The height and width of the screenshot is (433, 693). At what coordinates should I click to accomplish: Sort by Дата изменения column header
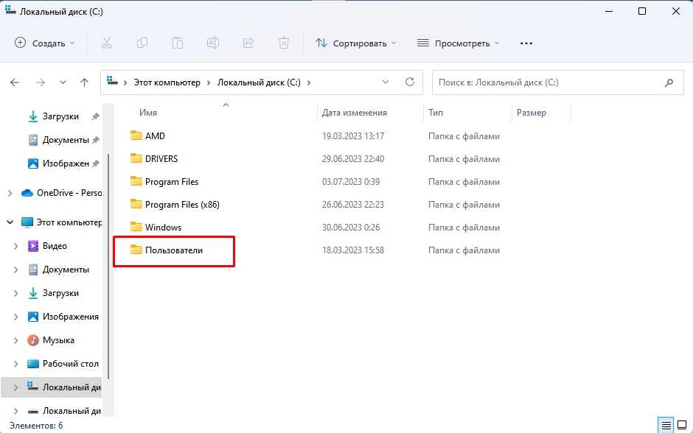point(354,113)
